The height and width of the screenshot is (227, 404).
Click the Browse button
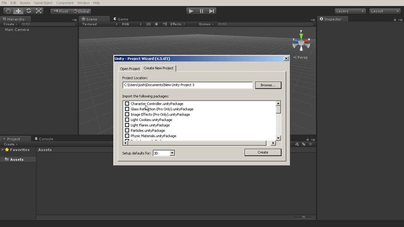268,85
